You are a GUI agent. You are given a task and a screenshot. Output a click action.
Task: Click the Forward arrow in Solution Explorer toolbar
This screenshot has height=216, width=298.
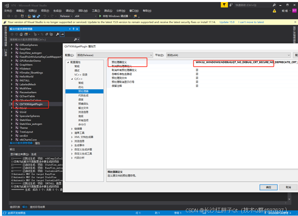16,34
